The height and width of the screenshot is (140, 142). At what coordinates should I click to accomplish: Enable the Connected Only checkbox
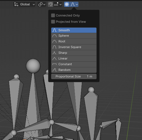pos(53,15)
